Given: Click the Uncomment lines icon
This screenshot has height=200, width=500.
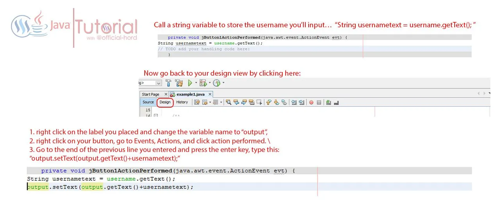Looking at the screenshot, I should pos(336,102).
